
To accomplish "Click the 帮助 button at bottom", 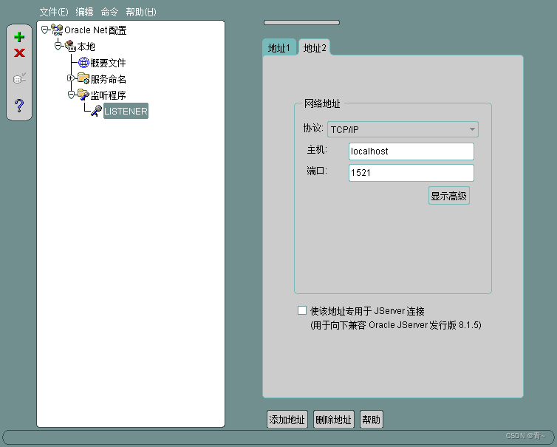I will (x=372, y=420).
